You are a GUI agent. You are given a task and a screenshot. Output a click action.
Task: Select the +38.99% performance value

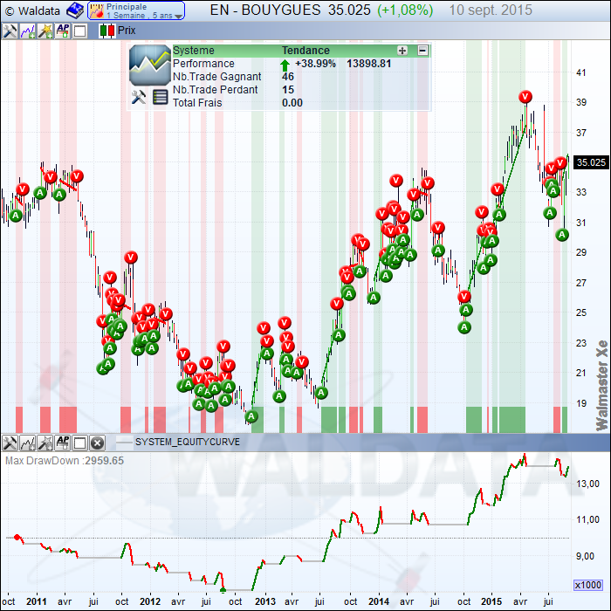pos(315,64)
